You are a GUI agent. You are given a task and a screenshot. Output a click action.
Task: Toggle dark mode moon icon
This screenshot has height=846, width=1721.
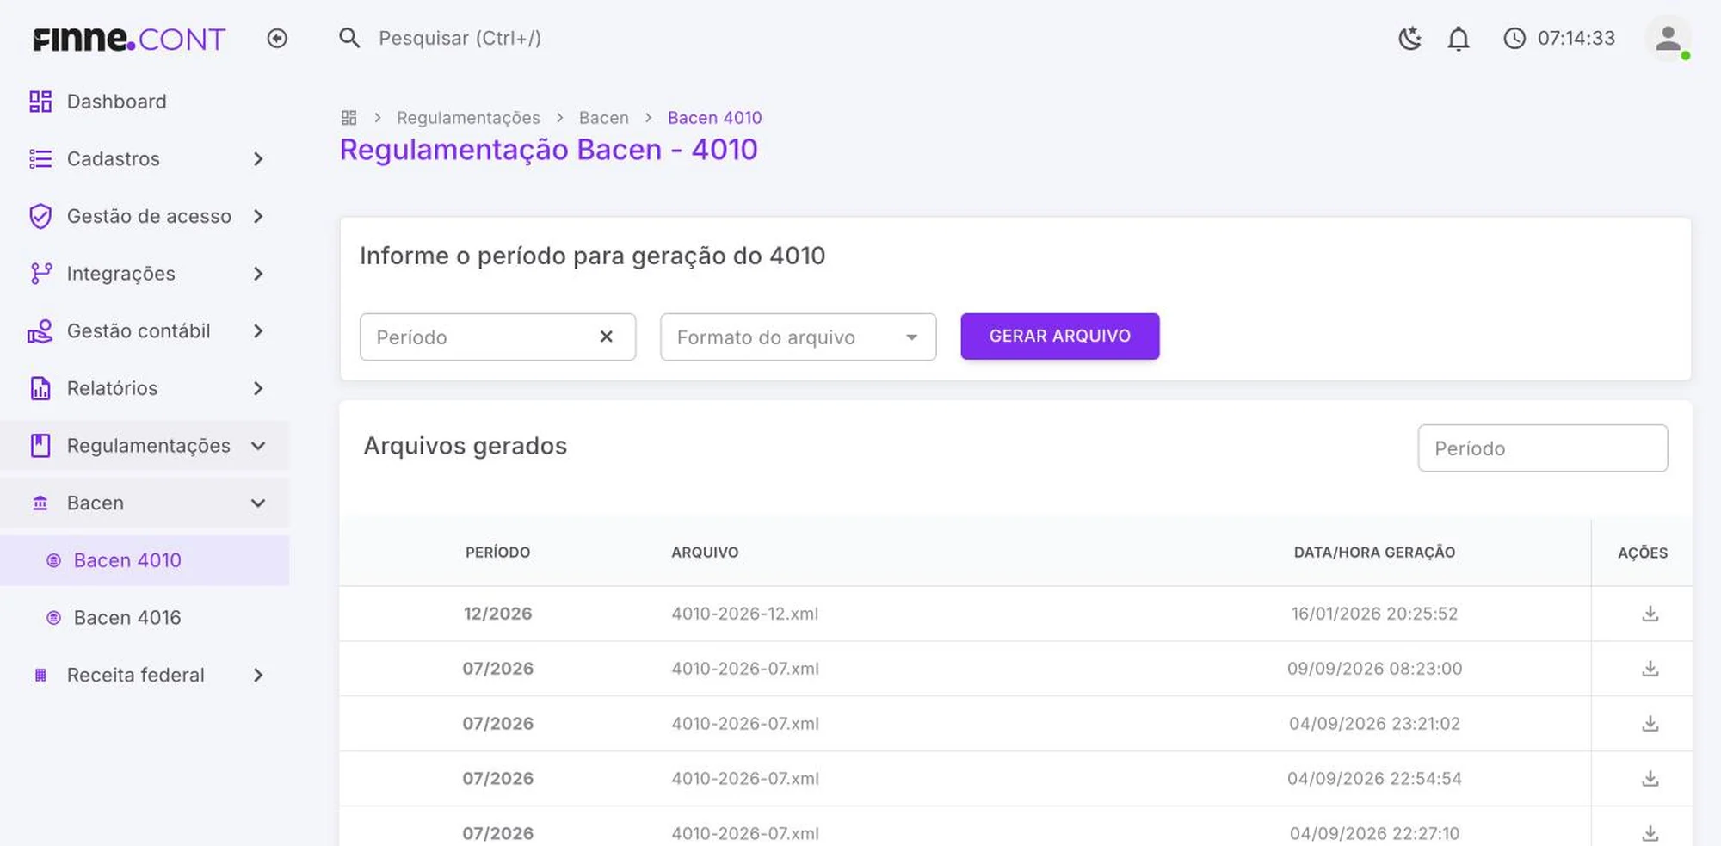tap(1409, 39)
